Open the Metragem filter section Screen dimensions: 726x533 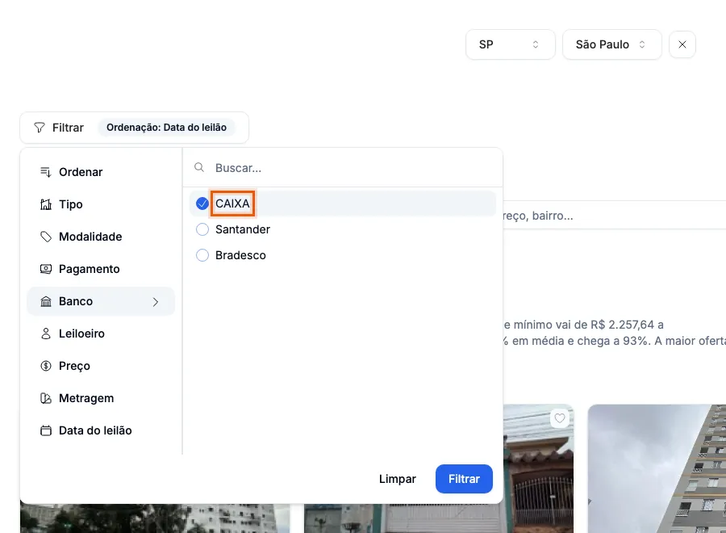[101, 399]
